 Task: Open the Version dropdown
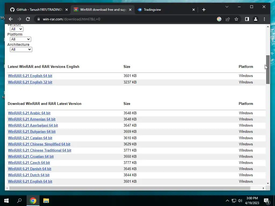click(x=16, y=29)
